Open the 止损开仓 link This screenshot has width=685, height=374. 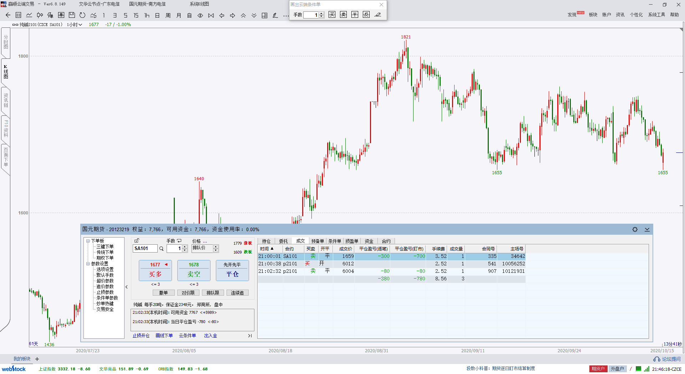pyautogui.click(x=141, y=336)
